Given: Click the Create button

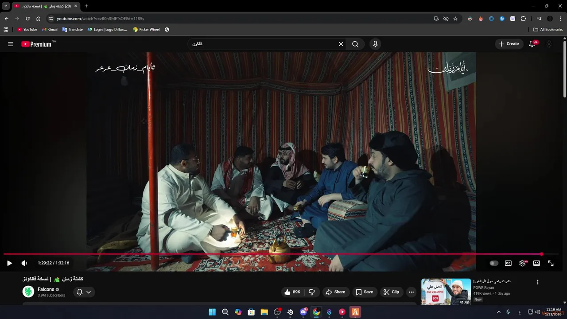Looking at the screenshot, I should click(x=509, y=44).
